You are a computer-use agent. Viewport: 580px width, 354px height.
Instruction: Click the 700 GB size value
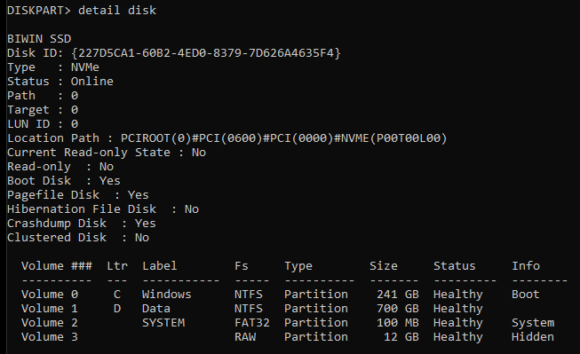[398, 309]
